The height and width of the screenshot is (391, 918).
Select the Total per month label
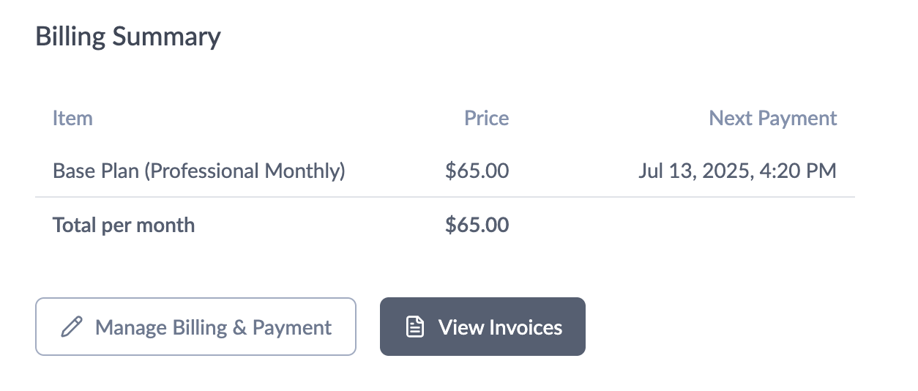click(x=124, y=225)
